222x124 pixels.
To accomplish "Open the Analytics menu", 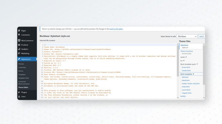I will coord(25,49).
